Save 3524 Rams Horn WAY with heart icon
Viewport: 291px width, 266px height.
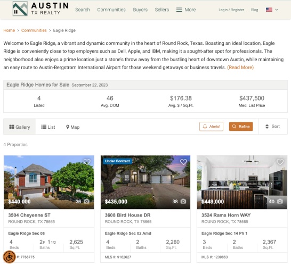pyautogui.click(x=280, y=162)
